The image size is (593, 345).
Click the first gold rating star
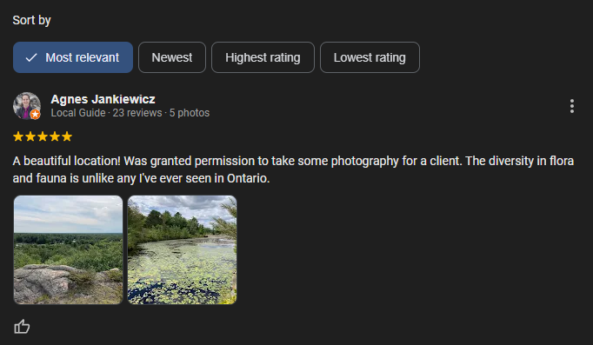pyautogui.click(x=18, y=136)
